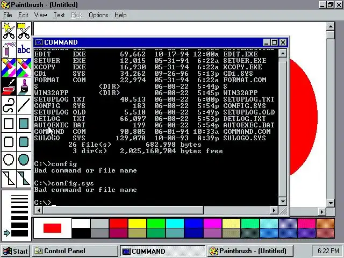This screenshot has height=258, width=344.
Task: Pick the Filled Circle/Ellipse tool
Action: (x=24, y=160)
